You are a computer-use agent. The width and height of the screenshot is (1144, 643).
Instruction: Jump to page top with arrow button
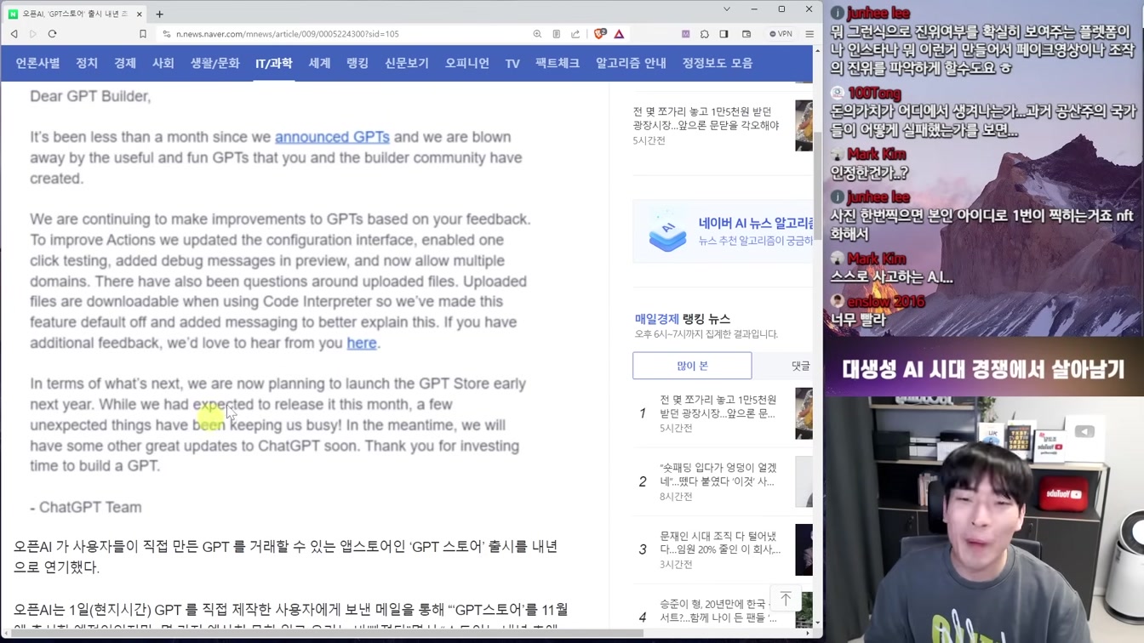coord(786,599)
